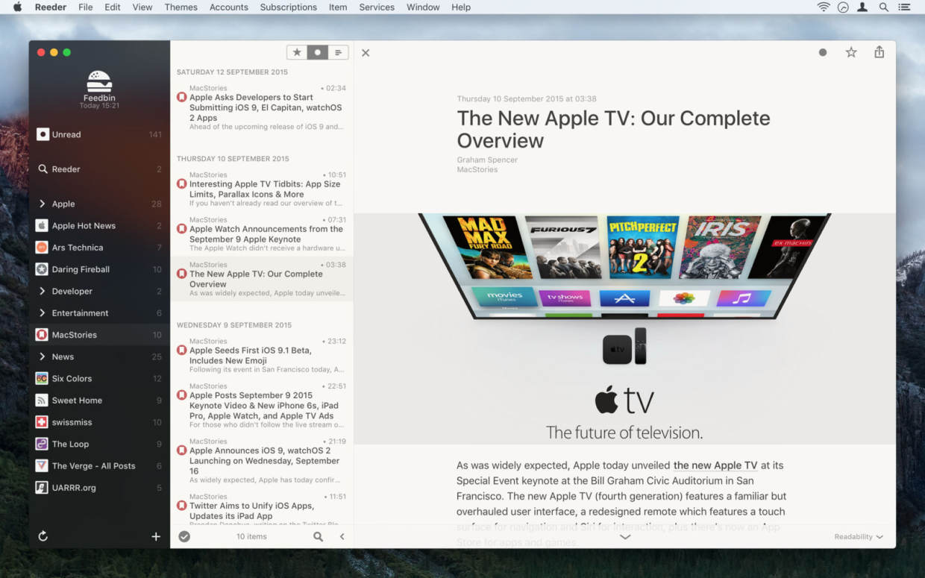Open the Subscriptions menu
The width and height of the screenshot is (925, 578).
[288, 7]
